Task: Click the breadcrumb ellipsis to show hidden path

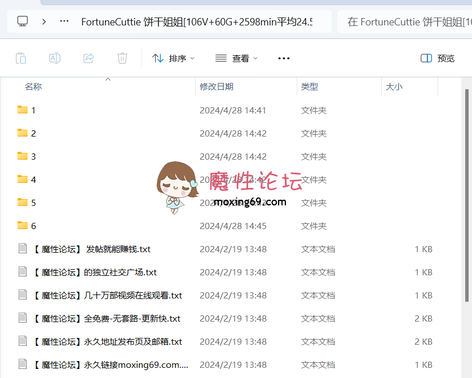Action: point(64,21)
